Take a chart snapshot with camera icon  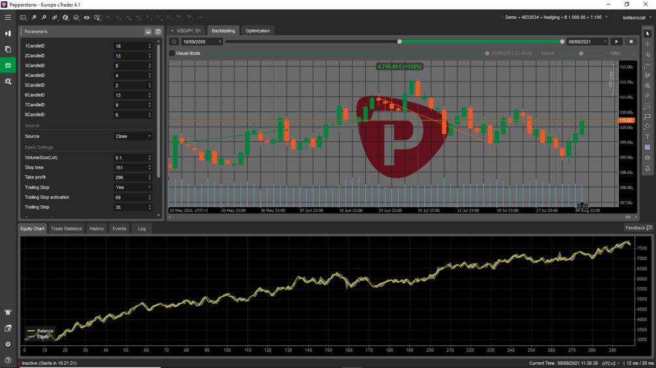[x=648, y=158]
